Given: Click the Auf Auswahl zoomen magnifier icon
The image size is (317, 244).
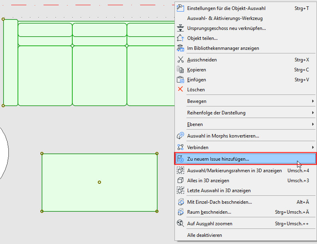Looking at the screenshot, I should (180, 223).
